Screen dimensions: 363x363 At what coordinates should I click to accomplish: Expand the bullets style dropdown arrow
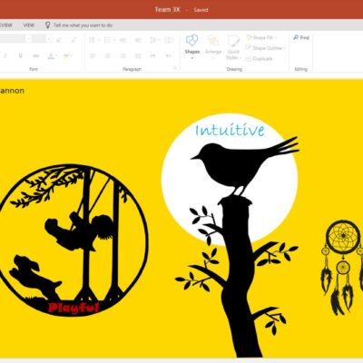pos(99,40)
